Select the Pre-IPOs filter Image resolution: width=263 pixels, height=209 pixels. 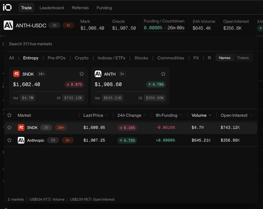56,58
